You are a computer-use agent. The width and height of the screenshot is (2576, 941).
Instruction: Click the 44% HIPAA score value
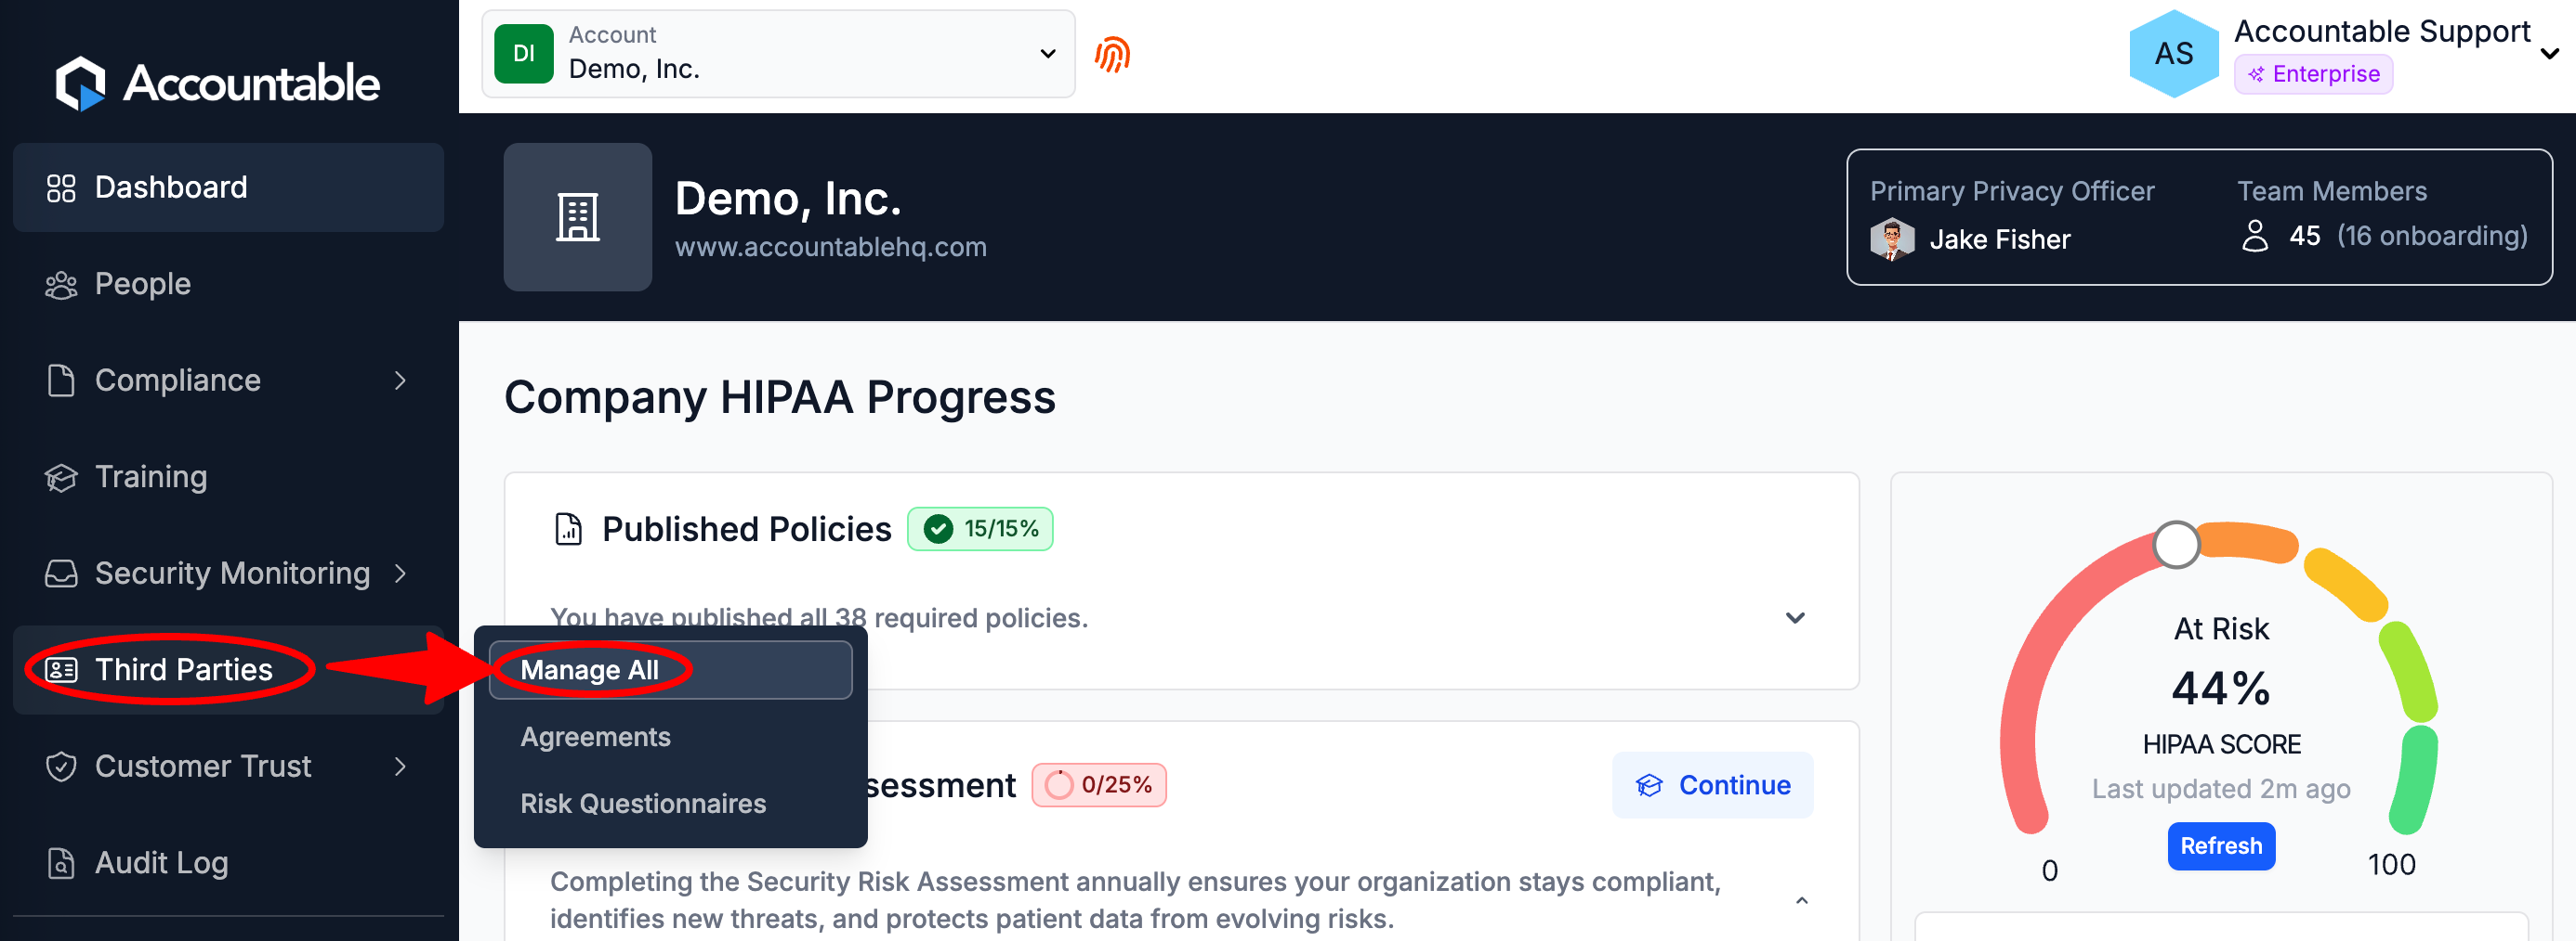click(2221, 689)
